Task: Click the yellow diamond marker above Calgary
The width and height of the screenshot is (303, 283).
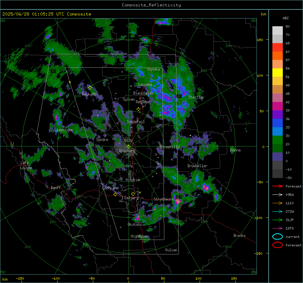Action: [133, 194]
